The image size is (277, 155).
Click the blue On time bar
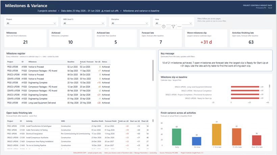tap(197, 141)
